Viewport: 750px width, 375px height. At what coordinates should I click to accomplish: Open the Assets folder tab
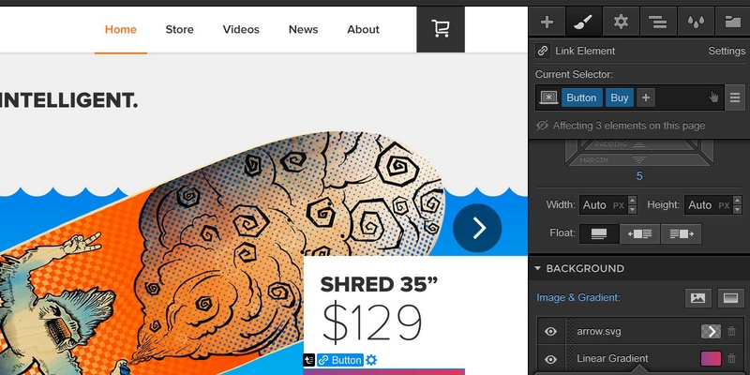732,22
